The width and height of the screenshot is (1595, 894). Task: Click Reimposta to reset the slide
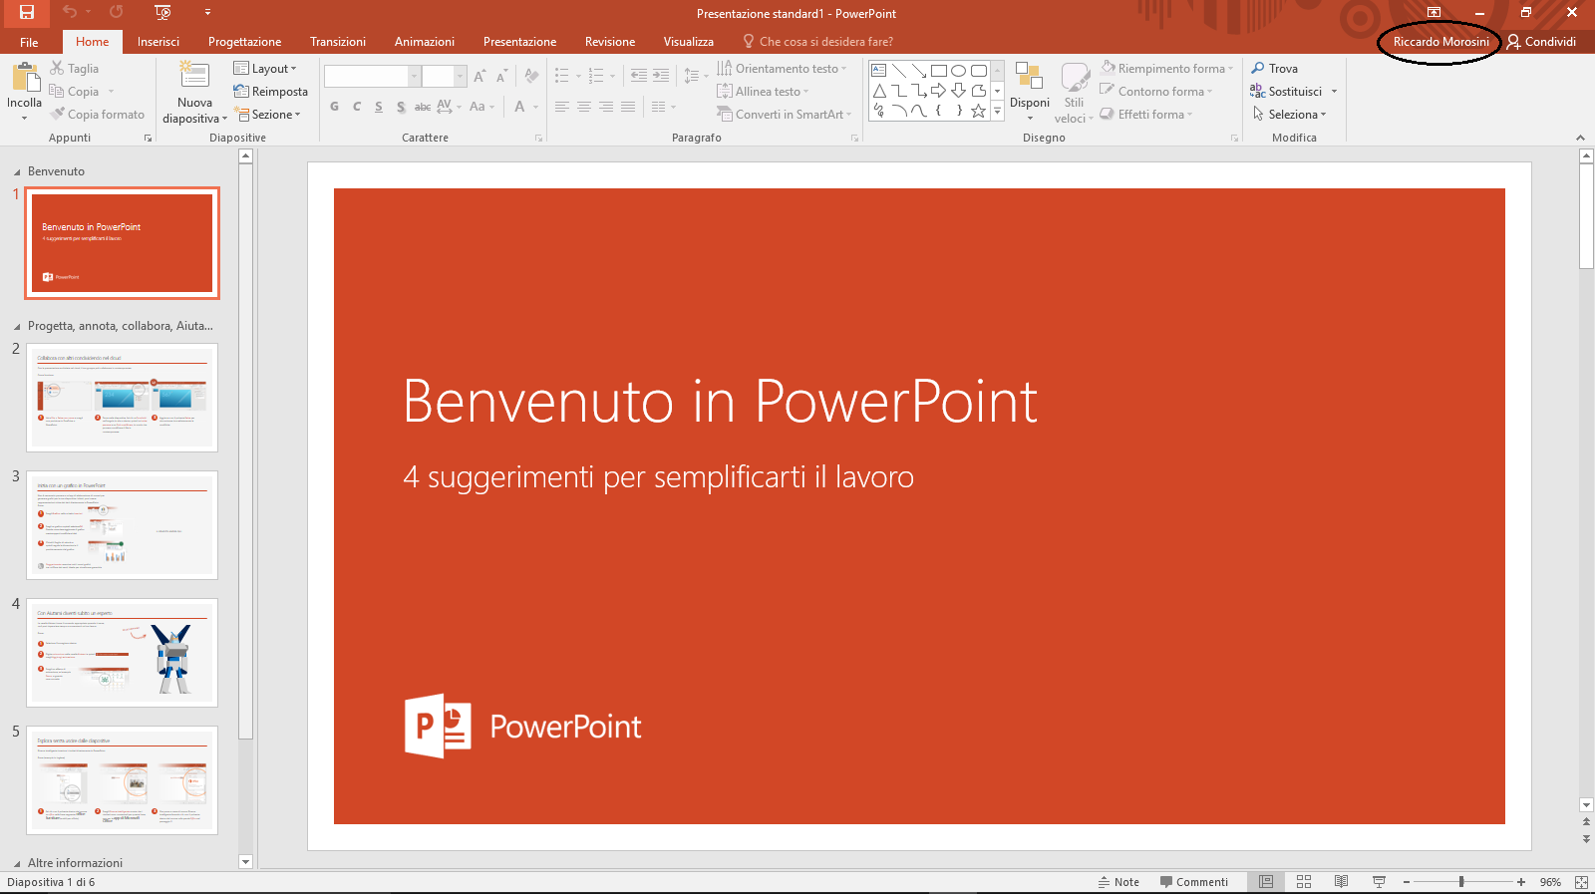271,92
